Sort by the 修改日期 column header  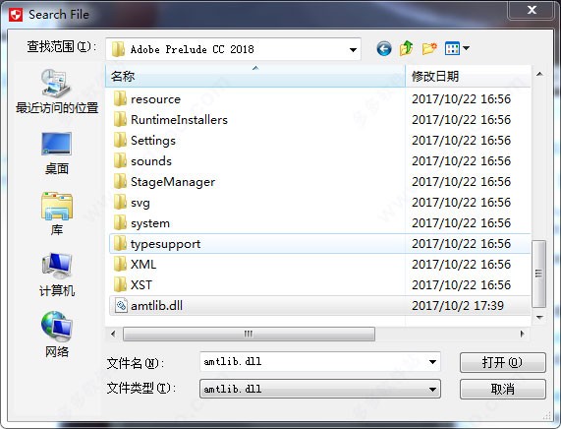tap(468, 76)
